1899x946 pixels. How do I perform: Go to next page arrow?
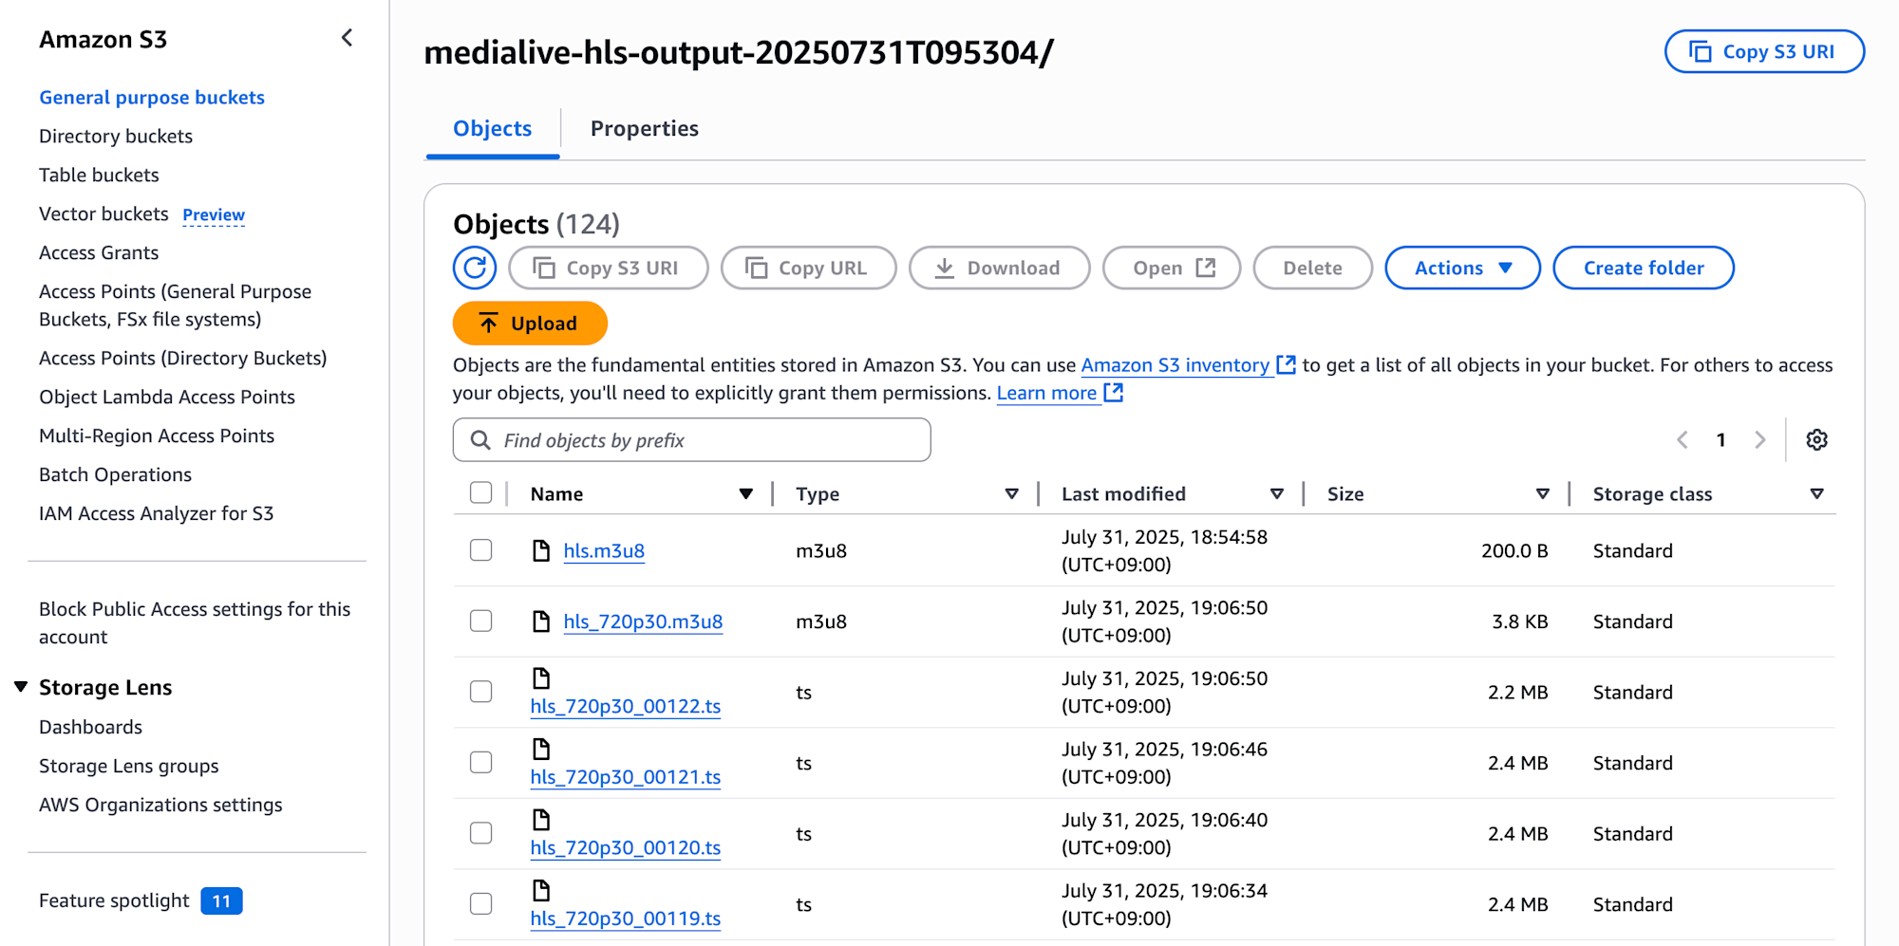pyautogui.click(x=1759, y=440)
